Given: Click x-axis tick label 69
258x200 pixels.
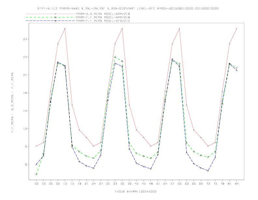Looking at the screenshot, I should click(x=201, y=184).
